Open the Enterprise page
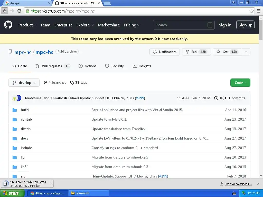263x197 pixels. click(x=63, y=25)
